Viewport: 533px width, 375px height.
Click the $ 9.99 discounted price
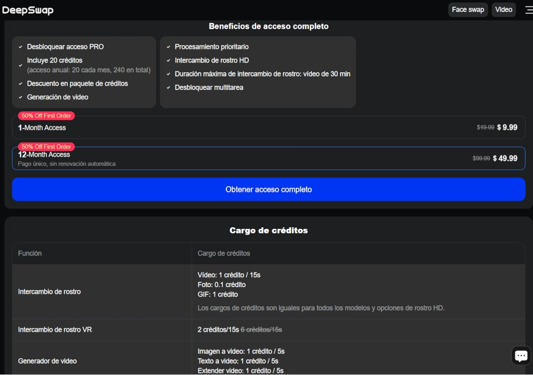tap(507, 127)
